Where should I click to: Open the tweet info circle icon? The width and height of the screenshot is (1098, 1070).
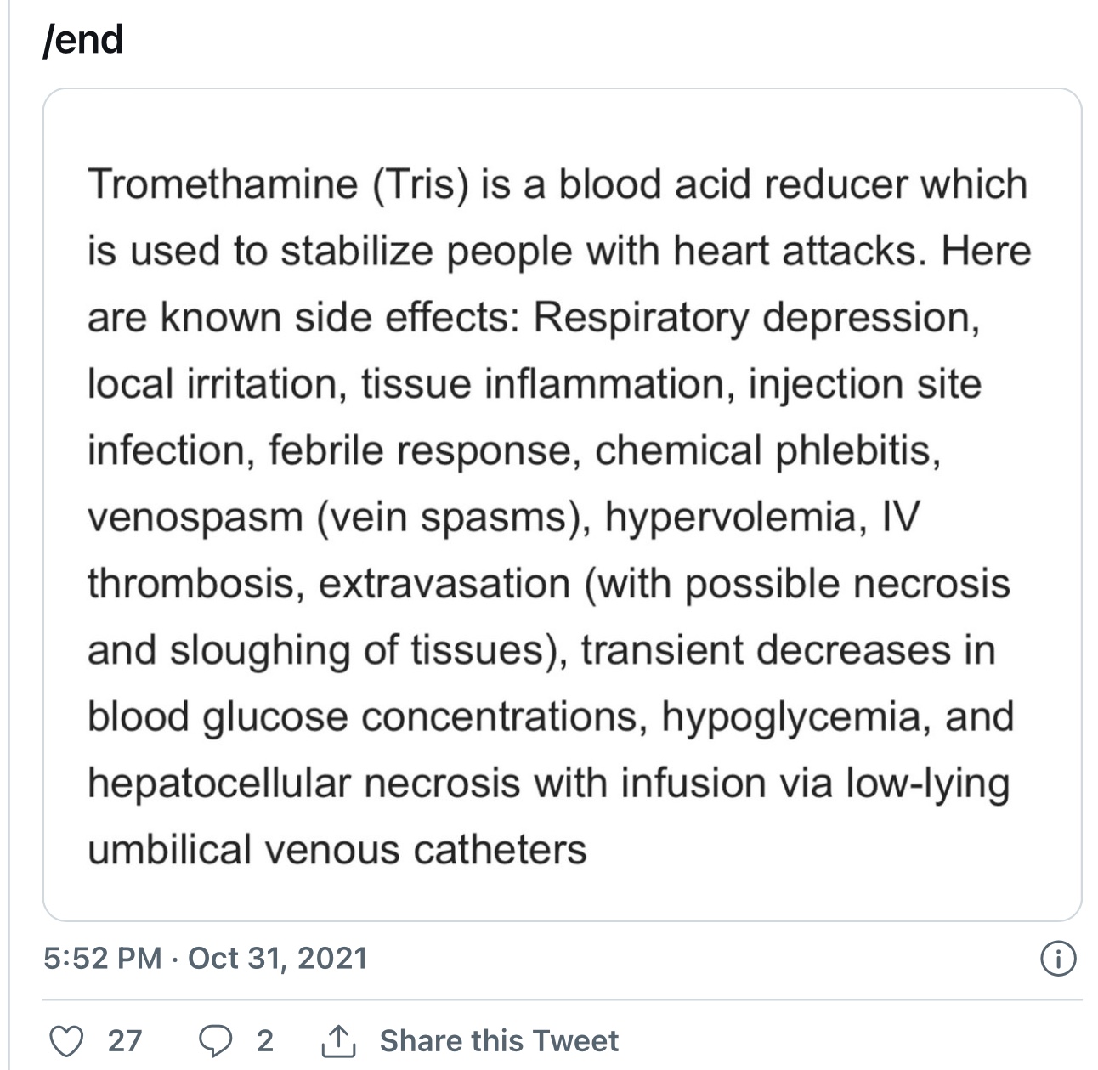(x=1058, y=959)
